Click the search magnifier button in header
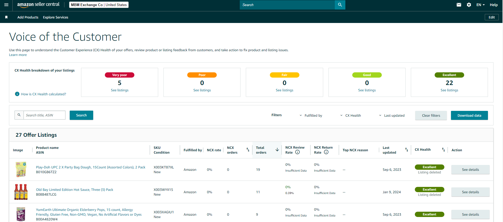 [340, 5]
